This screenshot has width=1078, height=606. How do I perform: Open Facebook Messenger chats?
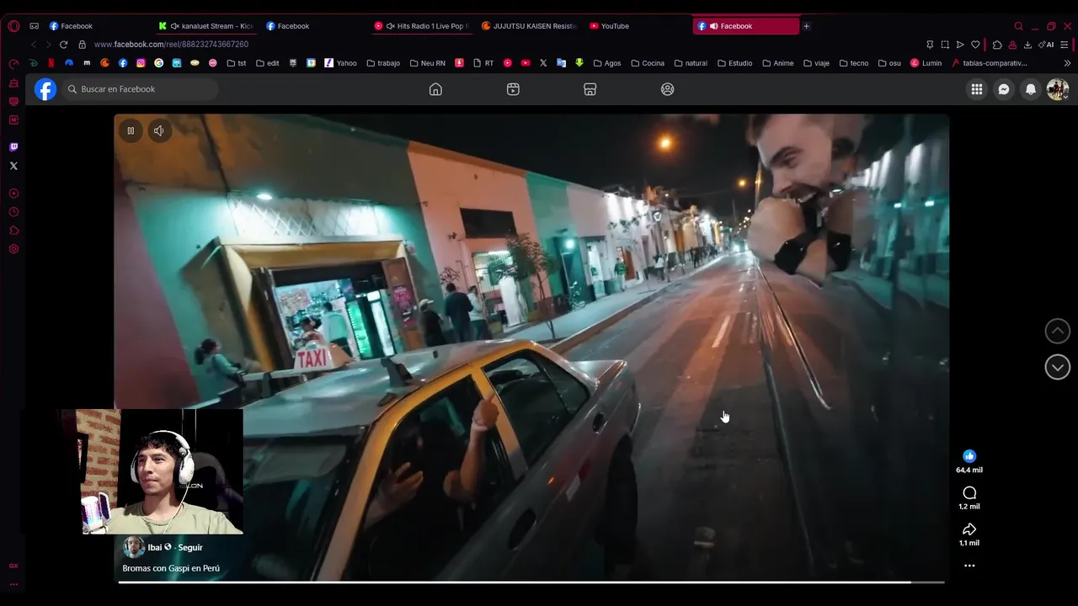(x=1004, y=89)
